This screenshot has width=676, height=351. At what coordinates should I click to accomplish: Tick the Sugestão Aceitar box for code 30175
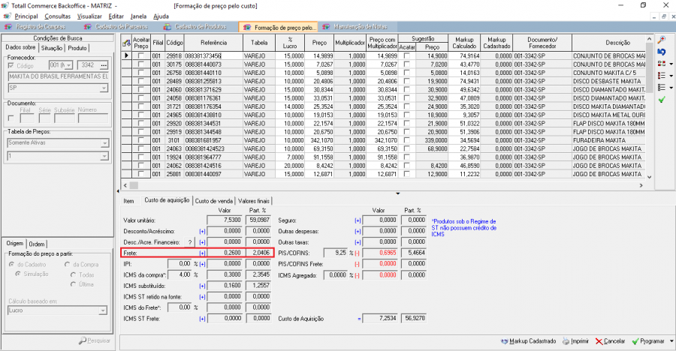[x=407, y=64]
